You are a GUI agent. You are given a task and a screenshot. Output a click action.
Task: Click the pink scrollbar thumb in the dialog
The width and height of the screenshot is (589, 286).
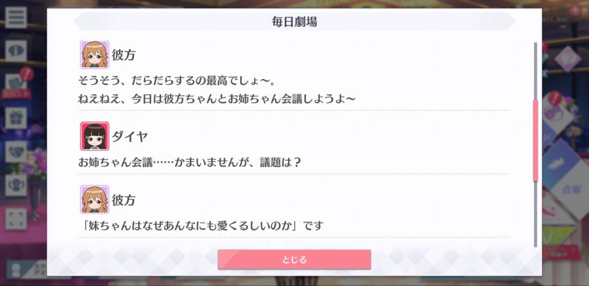pyautogui.click(x=535, y=141)
